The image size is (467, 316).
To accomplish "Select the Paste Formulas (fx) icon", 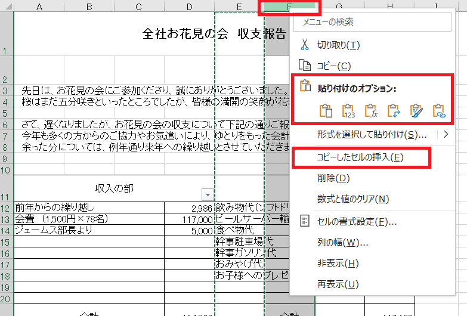I will coord(371,111).
